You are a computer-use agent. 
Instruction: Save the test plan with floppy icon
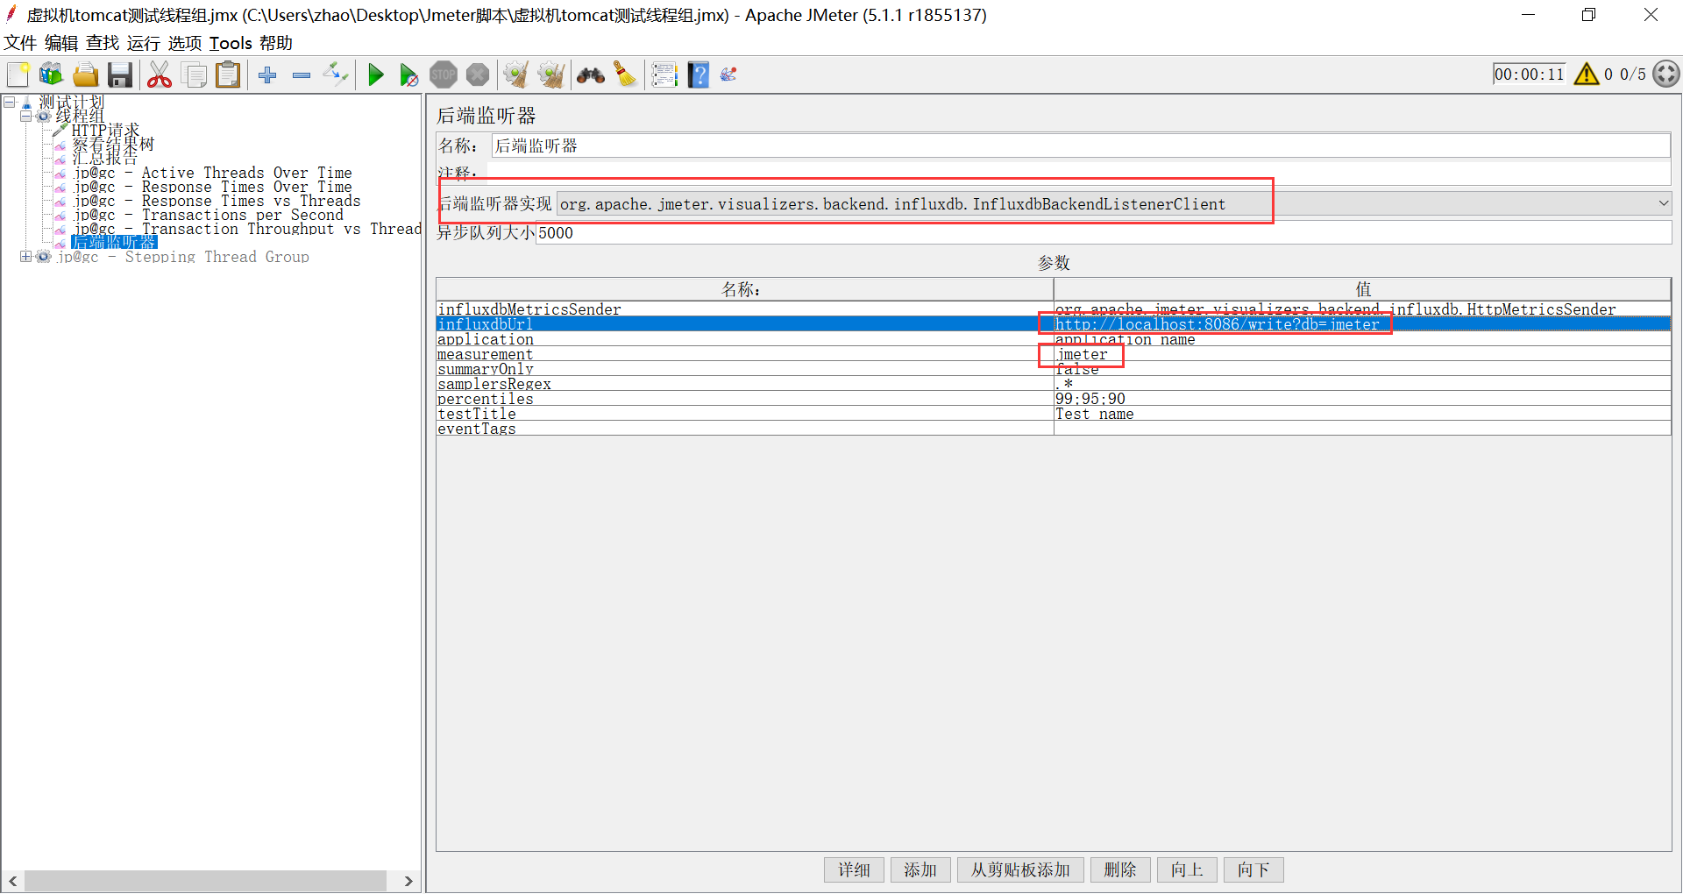119,75
